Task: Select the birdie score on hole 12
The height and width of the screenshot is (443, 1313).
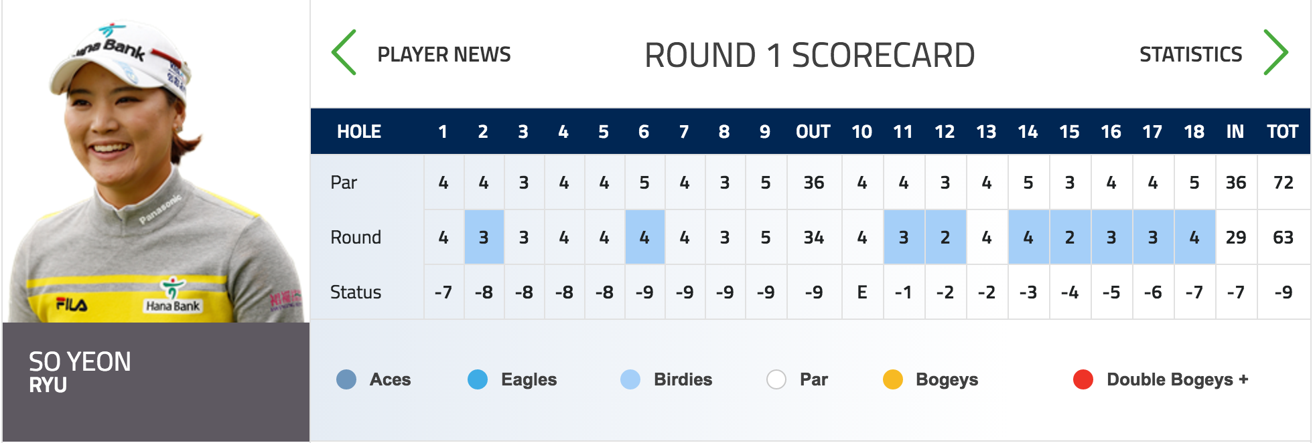Action: 945,238
